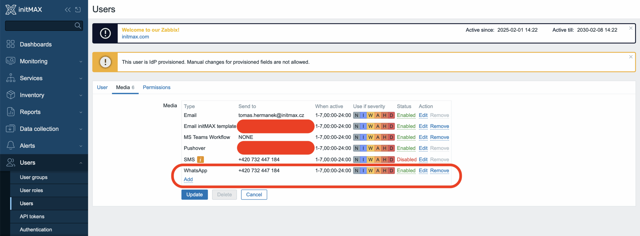Click Add media link
The height and width of the screenshot is (236, 640).
tap(188, 179)
